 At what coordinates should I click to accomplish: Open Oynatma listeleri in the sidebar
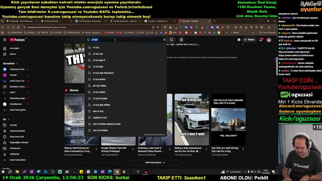[17, 131]
